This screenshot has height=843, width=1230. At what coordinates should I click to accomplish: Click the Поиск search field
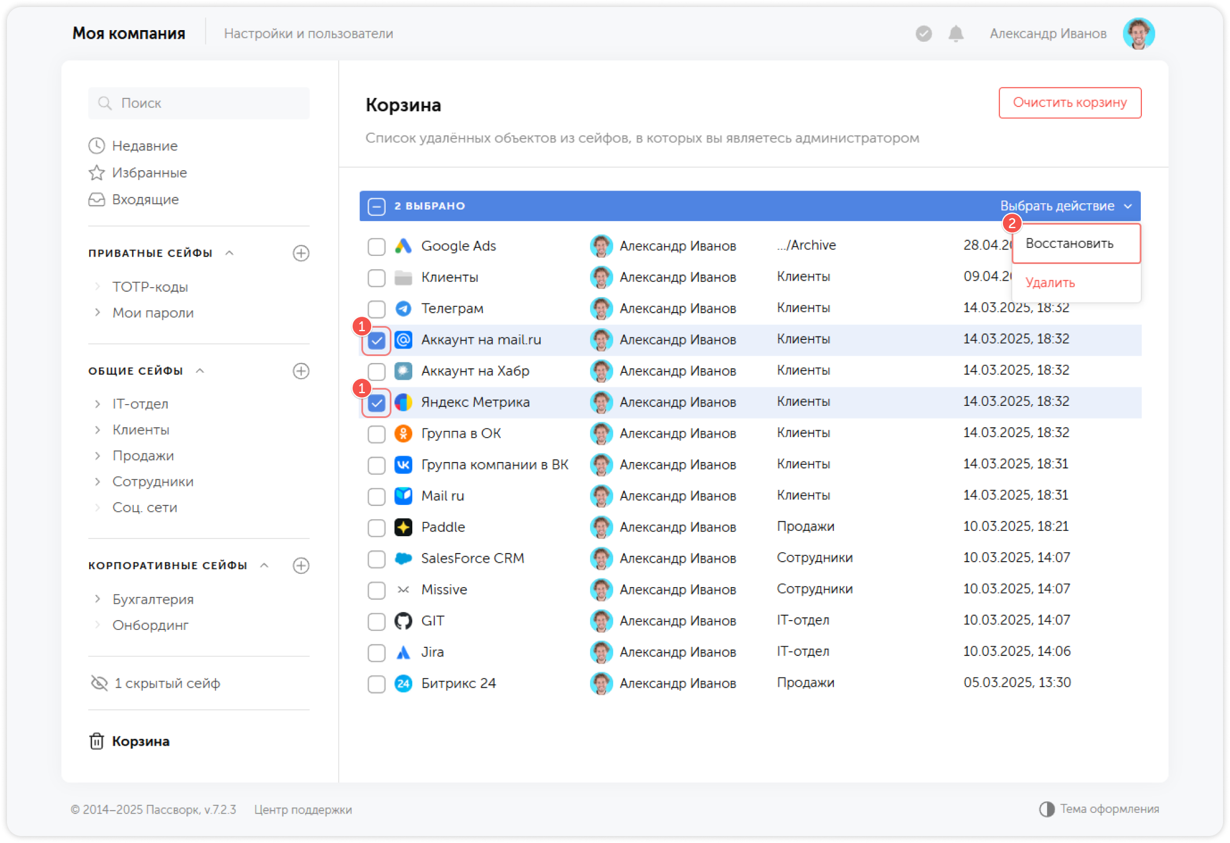[x=199, y=103]
